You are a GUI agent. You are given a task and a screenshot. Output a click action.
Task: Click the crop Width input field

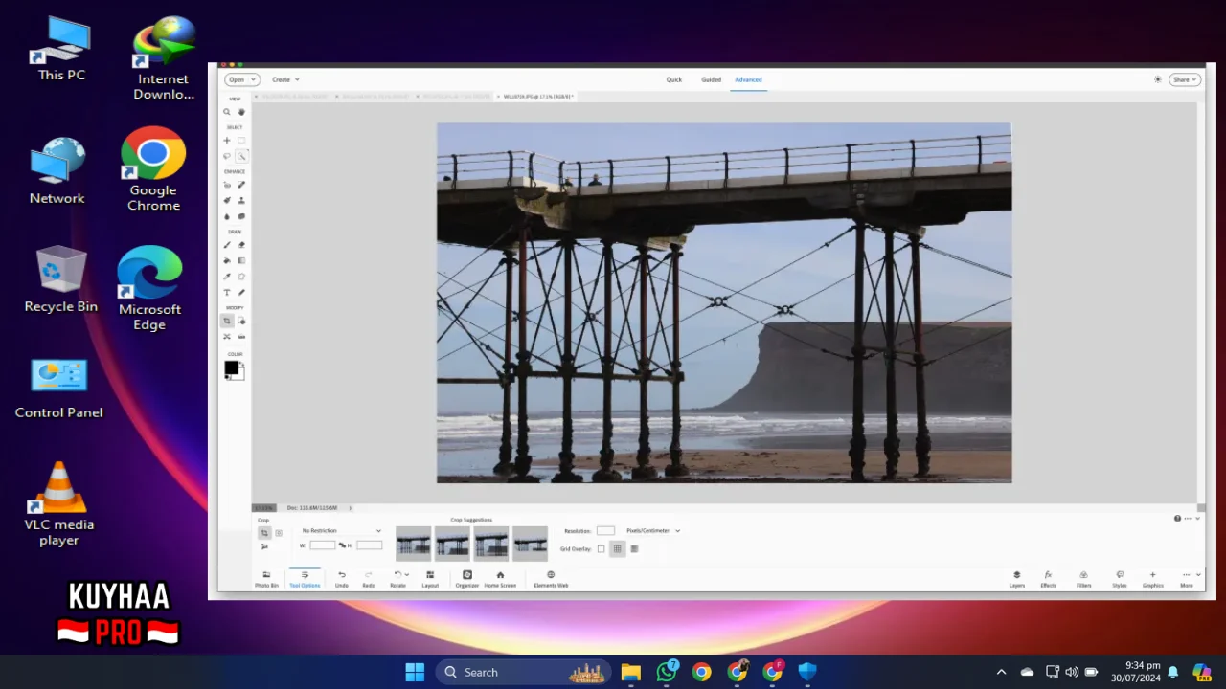coord(323,545)
